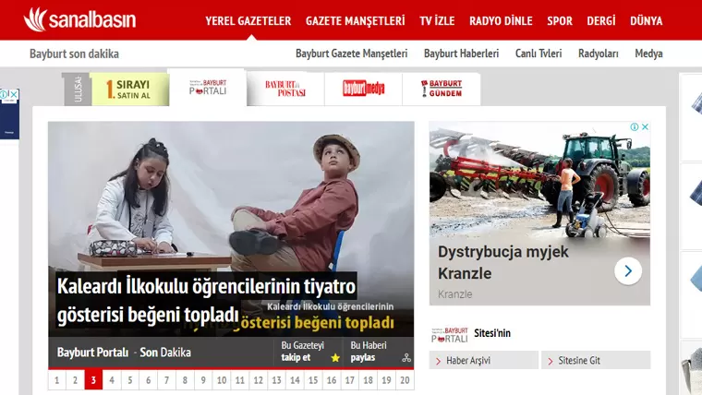Open Sitesine Git button

596,361
